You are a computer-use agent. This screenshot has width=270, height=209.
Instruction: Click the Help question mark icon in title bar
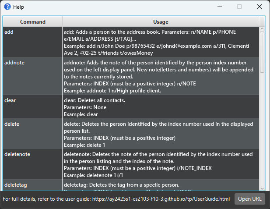7,7
